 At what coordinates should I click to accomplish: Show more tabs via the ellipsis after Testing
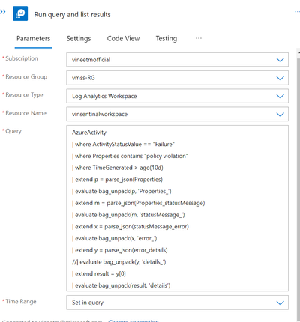[199, 38]
